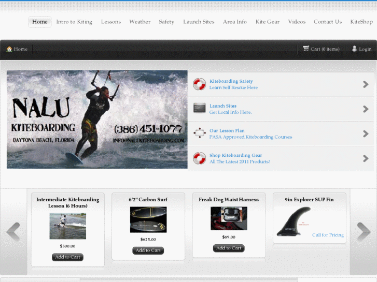Open the Our Lesson Plan link

[227, 130]
